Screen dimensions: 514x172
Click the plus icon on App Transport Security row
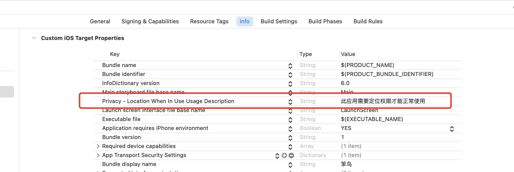pos(284,155)
